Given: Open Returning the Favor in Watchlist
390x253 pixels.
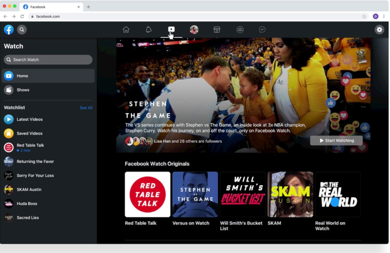Looking at the screenshot, I should [48, 161].
